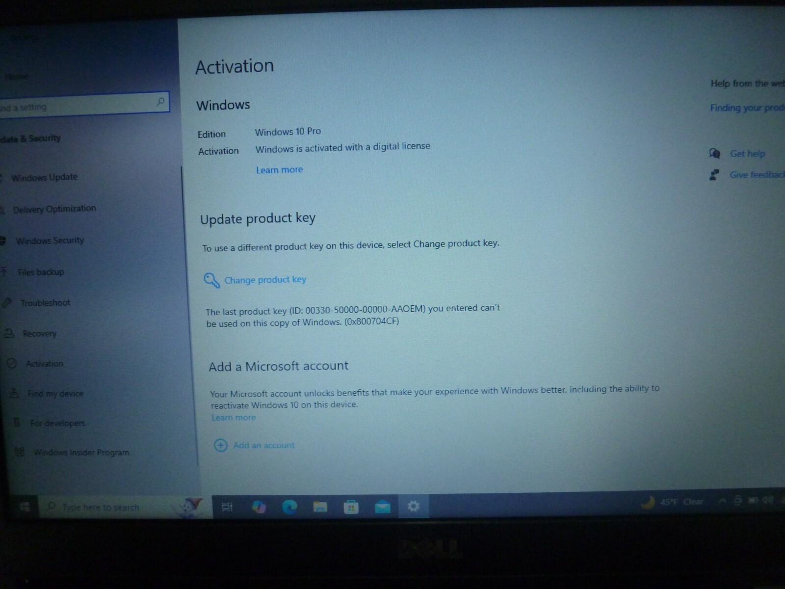Open weather widget showing 45°F Clear
Screen dimensions: 785x589
click(672, 502)
